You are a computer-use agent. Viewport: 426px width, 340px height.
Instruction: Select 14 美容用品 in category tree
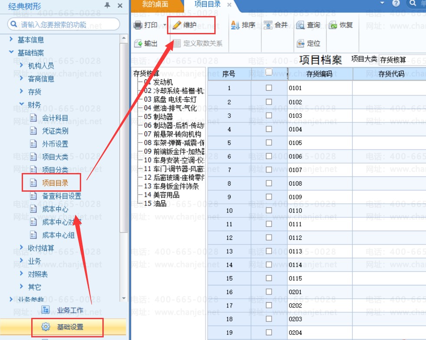point(162,195)
